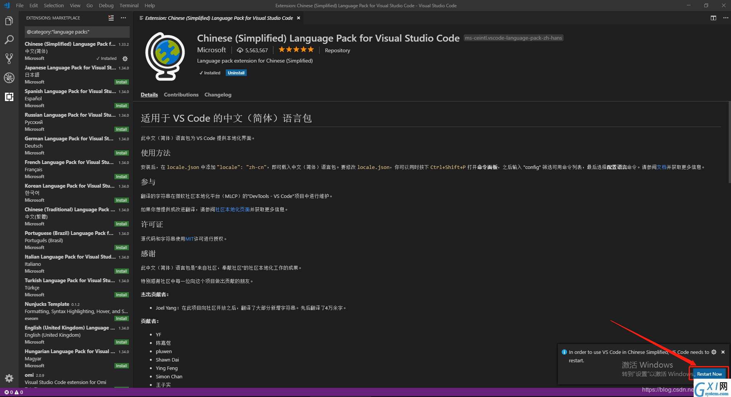Select Nunjucks Template list entry title
The width and height of the screenshot is (731, 397).
pos(47,304)
